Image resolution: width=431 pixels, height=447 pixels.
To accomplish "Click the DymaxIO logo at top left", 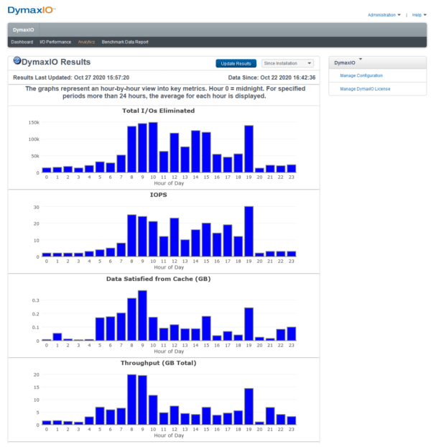I will (x=32, y=10).
